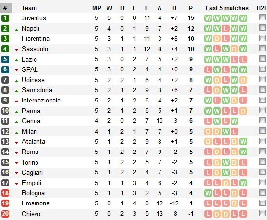
Task: Click the latest win icon in Empoli's form
Action: [x=243, y=183]
